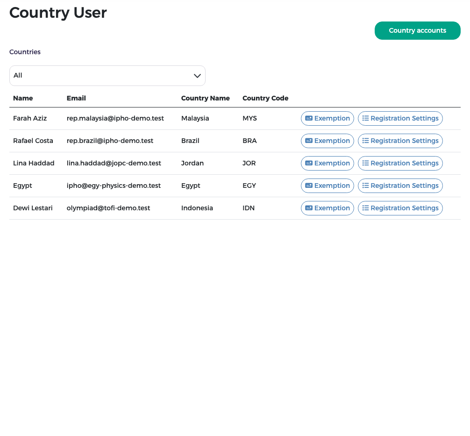470x436 pixels.
Task: Click the chevron arrow of Countries dropdown
Action: point(197,76)
